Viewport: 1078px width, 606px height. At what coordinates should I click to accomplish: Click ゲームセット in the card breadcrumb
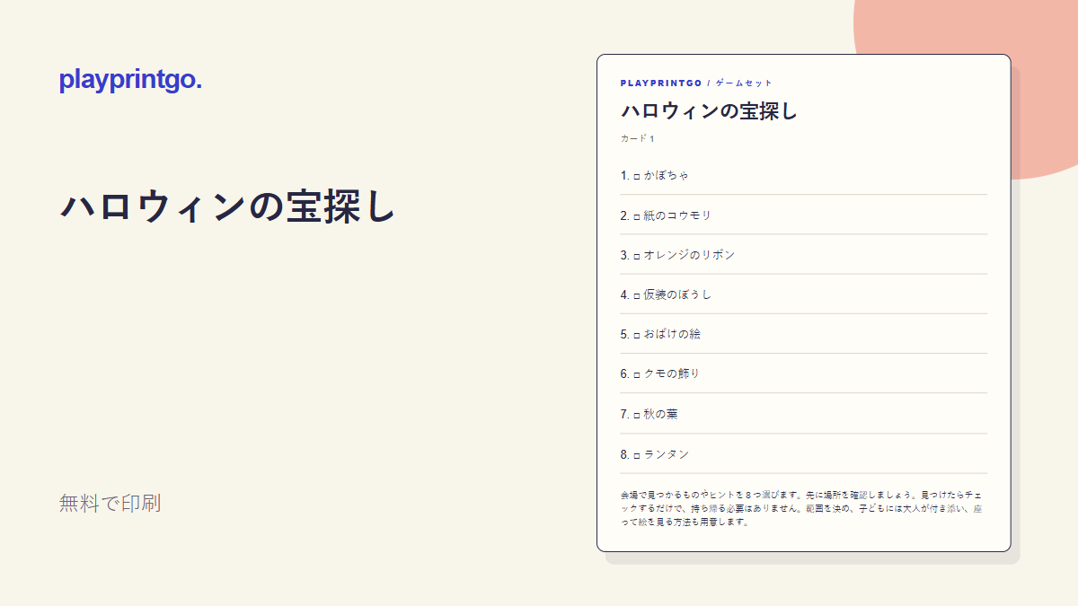coord(744,83)
